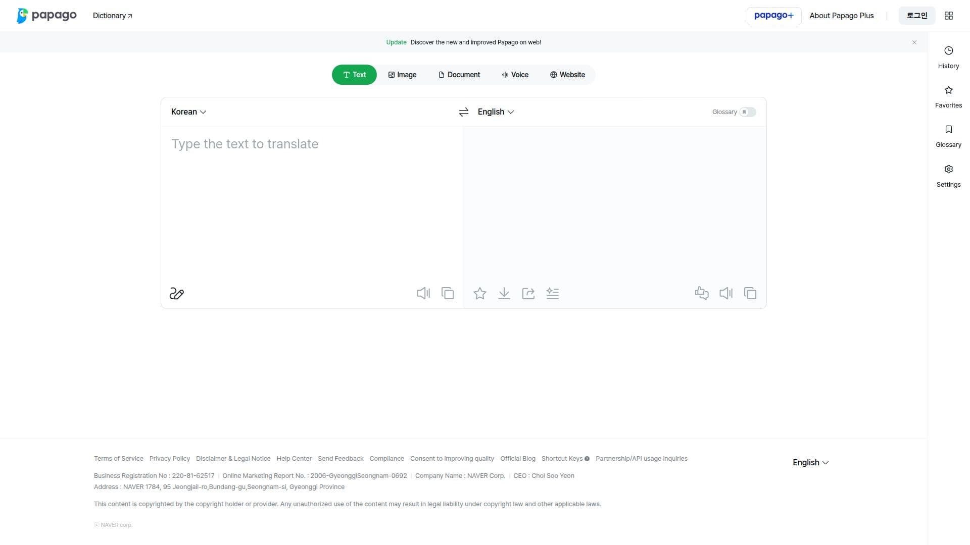Image resolution: width=970 pixels, height=545 pixels.
Task: Open the History panel
Action: point(948,58)
